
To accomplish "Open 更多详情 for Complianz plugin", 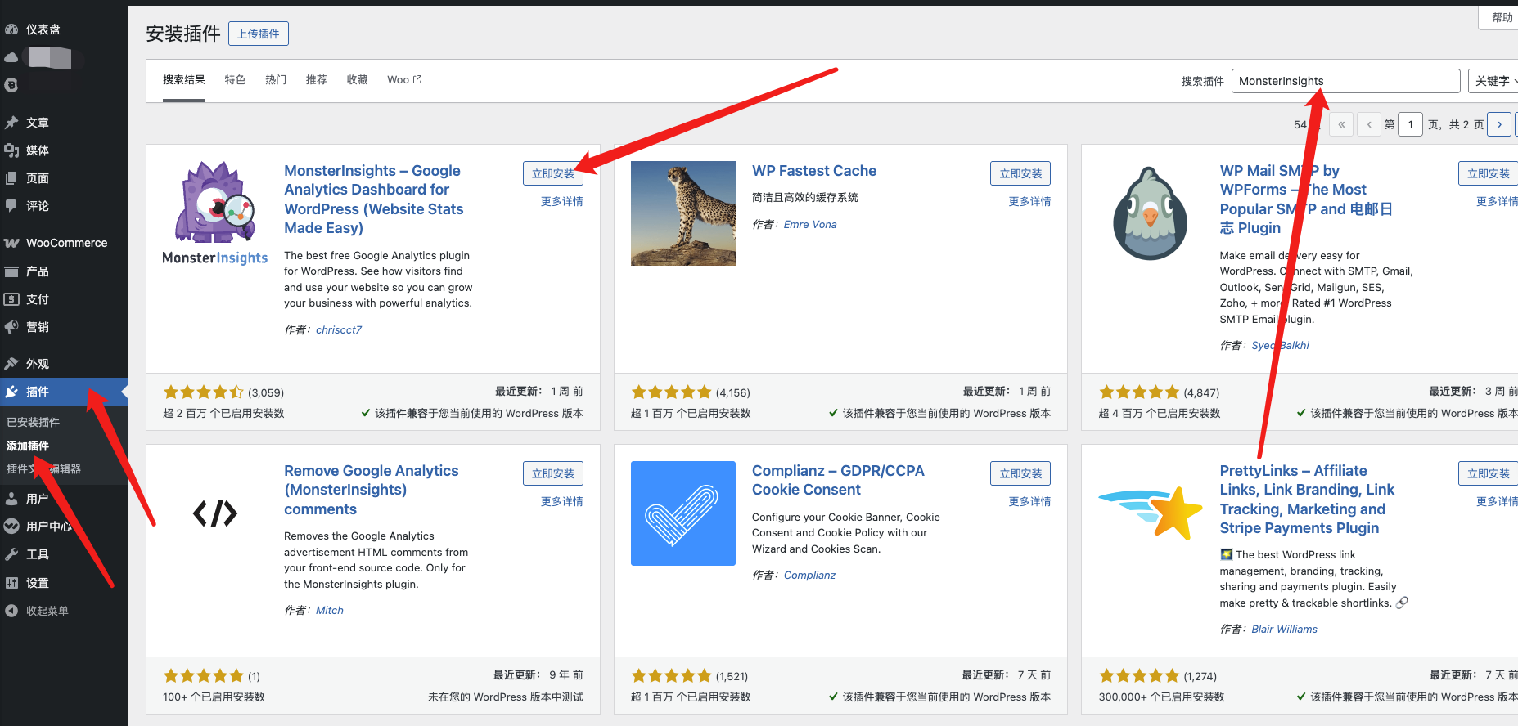I will coord(1029,501).
